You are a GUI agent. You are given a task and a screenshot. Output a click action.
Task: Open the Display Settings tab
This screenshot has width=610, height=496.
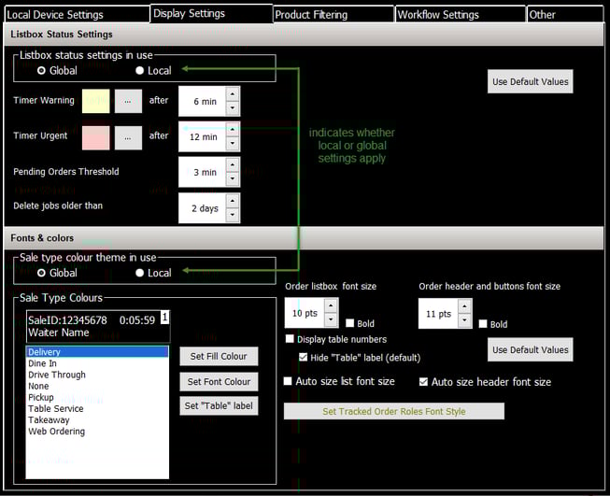point(211,14)
